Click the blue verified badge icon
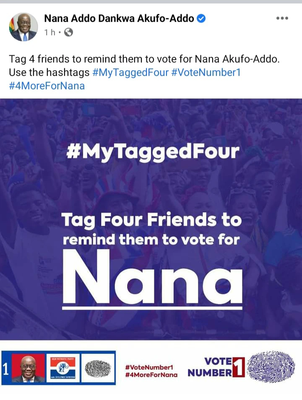Screen dimensions: 302x400 click(x=201, y=18)
